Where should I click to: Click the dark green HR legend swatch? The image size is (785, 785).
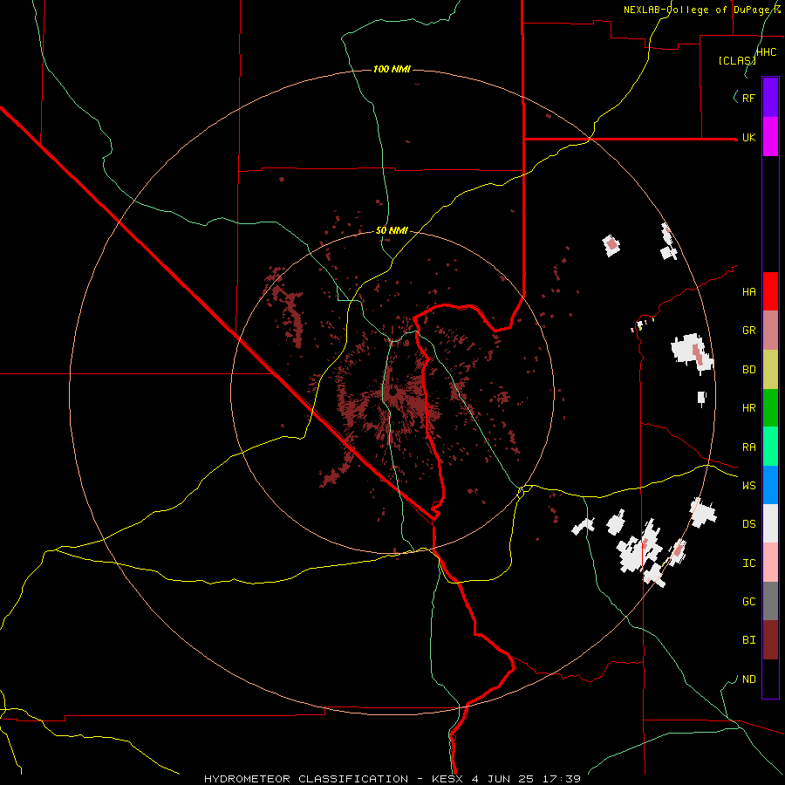pyautogui.click(x=770, y=408)
